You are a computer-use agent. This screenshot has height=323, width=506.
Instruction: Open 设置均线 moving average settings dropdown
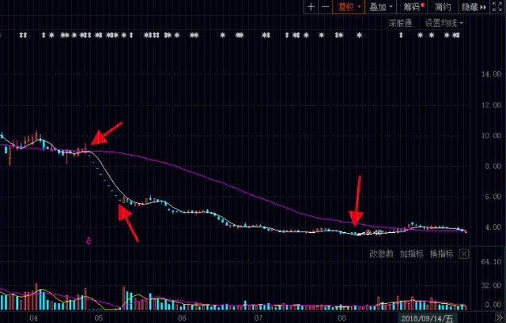click(x=444, y=23)
